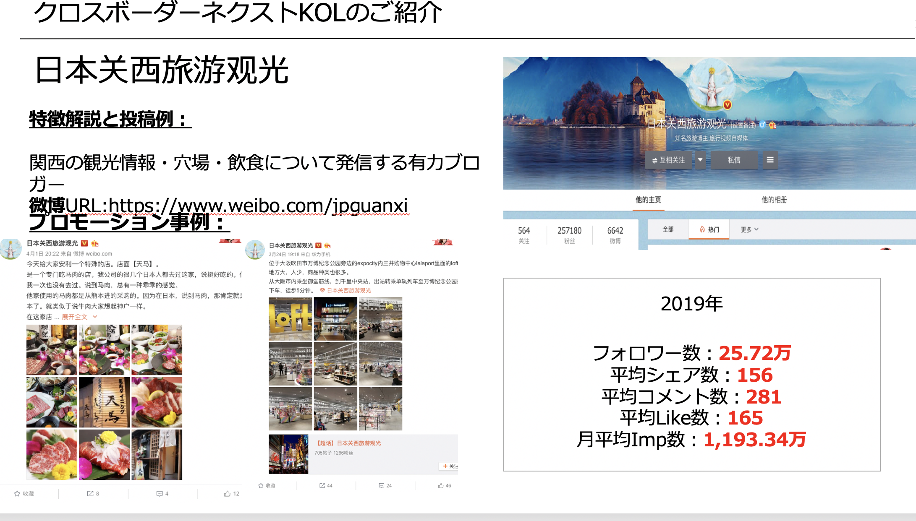Open the restaurant entrance curtain photo
The height and width of the screenshot is (521, 916).
pos(157,455)
